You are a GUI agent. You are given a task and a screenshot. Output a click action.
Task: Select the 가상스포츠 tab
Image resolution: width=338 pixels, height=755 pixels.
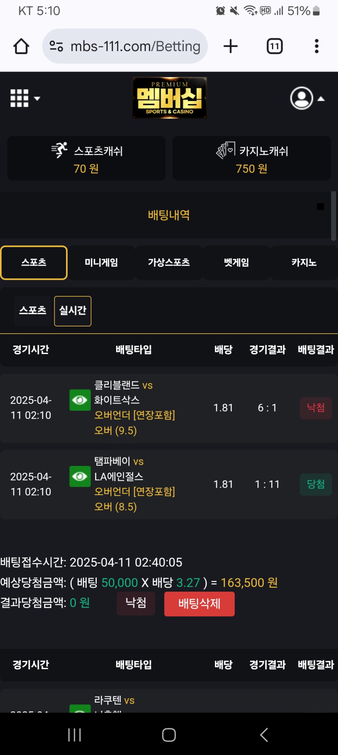(169, 263)
